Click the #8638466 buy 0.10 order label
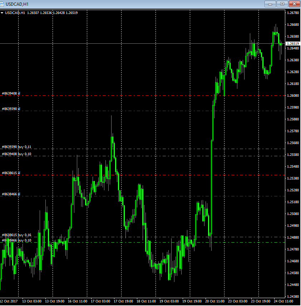The width and height of the screenshot is (301, 306). [16, 240]
